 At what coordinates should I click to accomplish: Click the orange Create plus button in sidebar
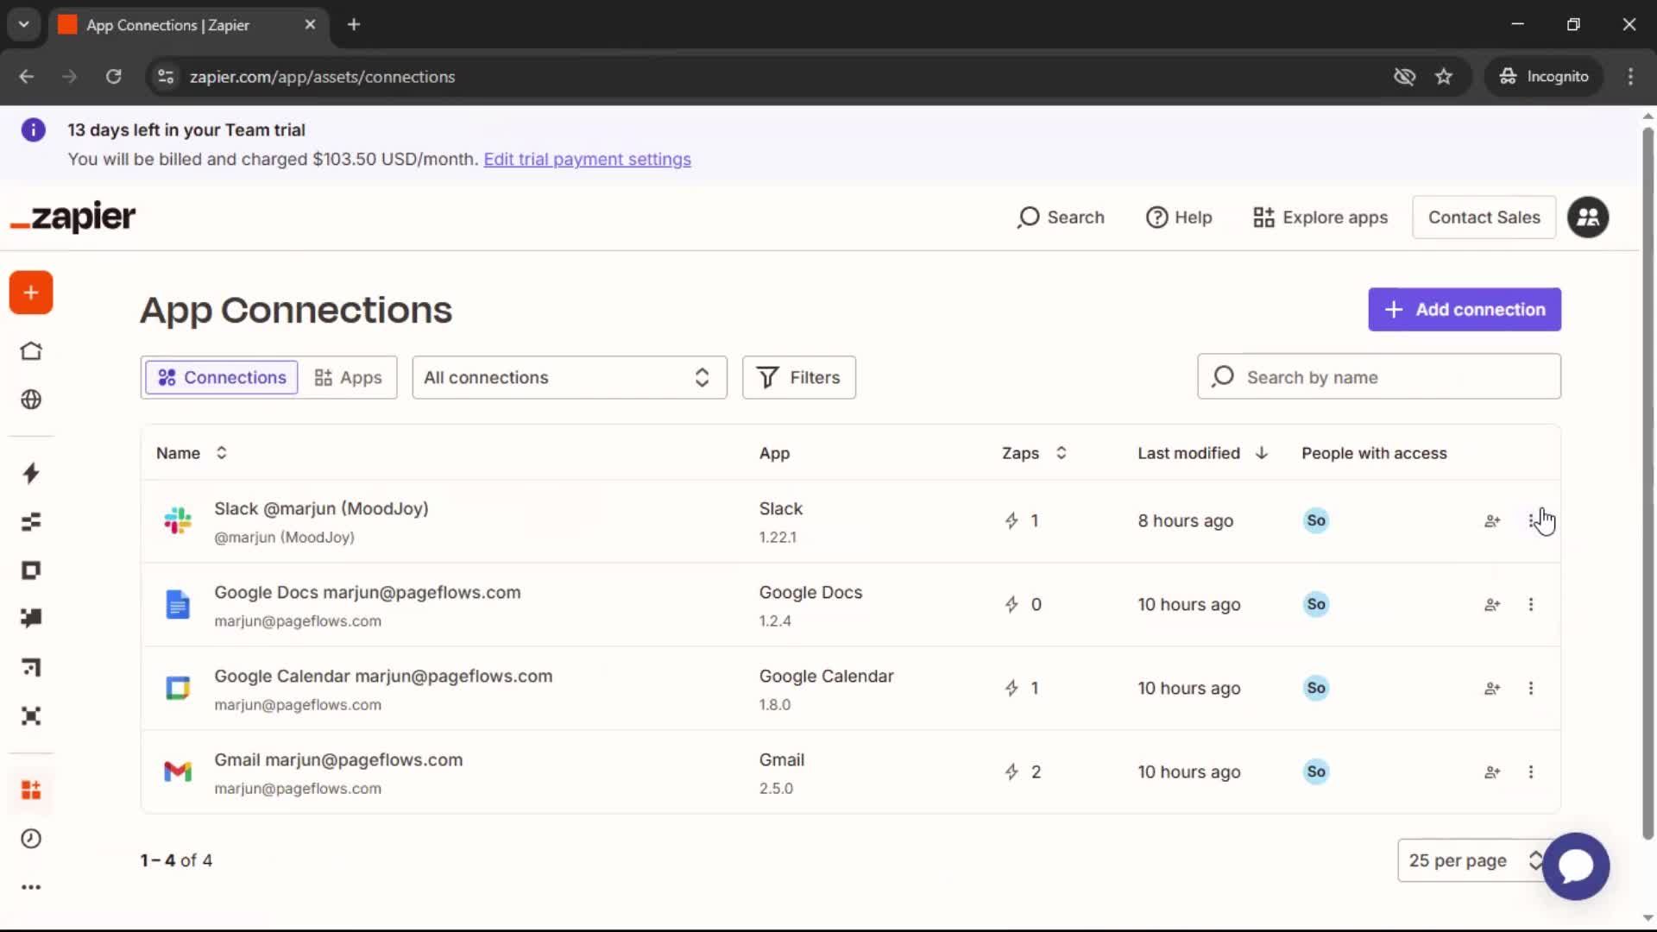tap(31, 293)
